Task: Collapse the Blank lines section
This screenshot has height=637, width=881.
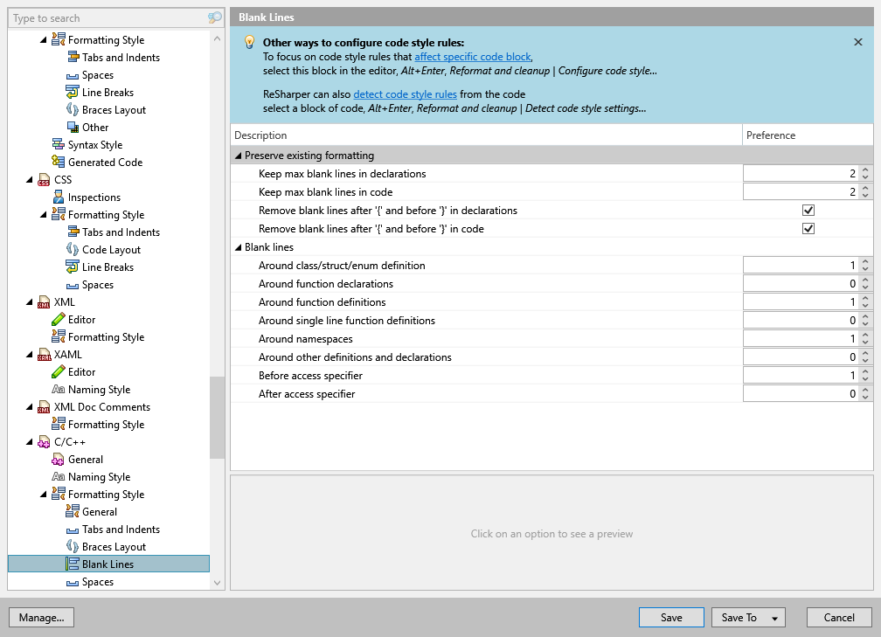Action: click(x=238, y=246)
